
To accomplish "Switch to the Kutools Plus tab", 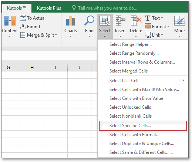I will [x=49, y=8].
